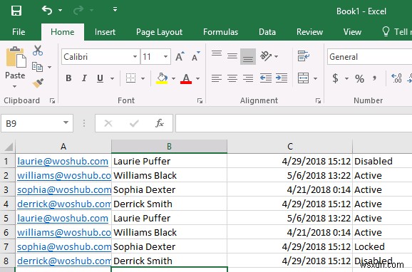This screenshot has width=412, height=272.
Task: Switch to the Page Layout tab
Action: coord(159,32)
